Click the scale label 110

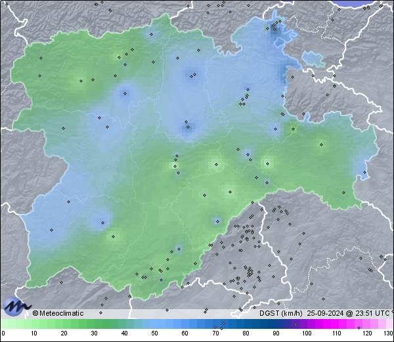coord(337,333)
